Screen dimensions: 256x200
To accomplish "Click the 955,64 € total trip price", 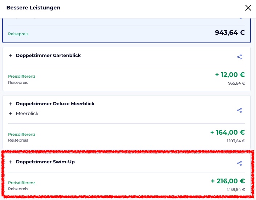I will point(236,83).
